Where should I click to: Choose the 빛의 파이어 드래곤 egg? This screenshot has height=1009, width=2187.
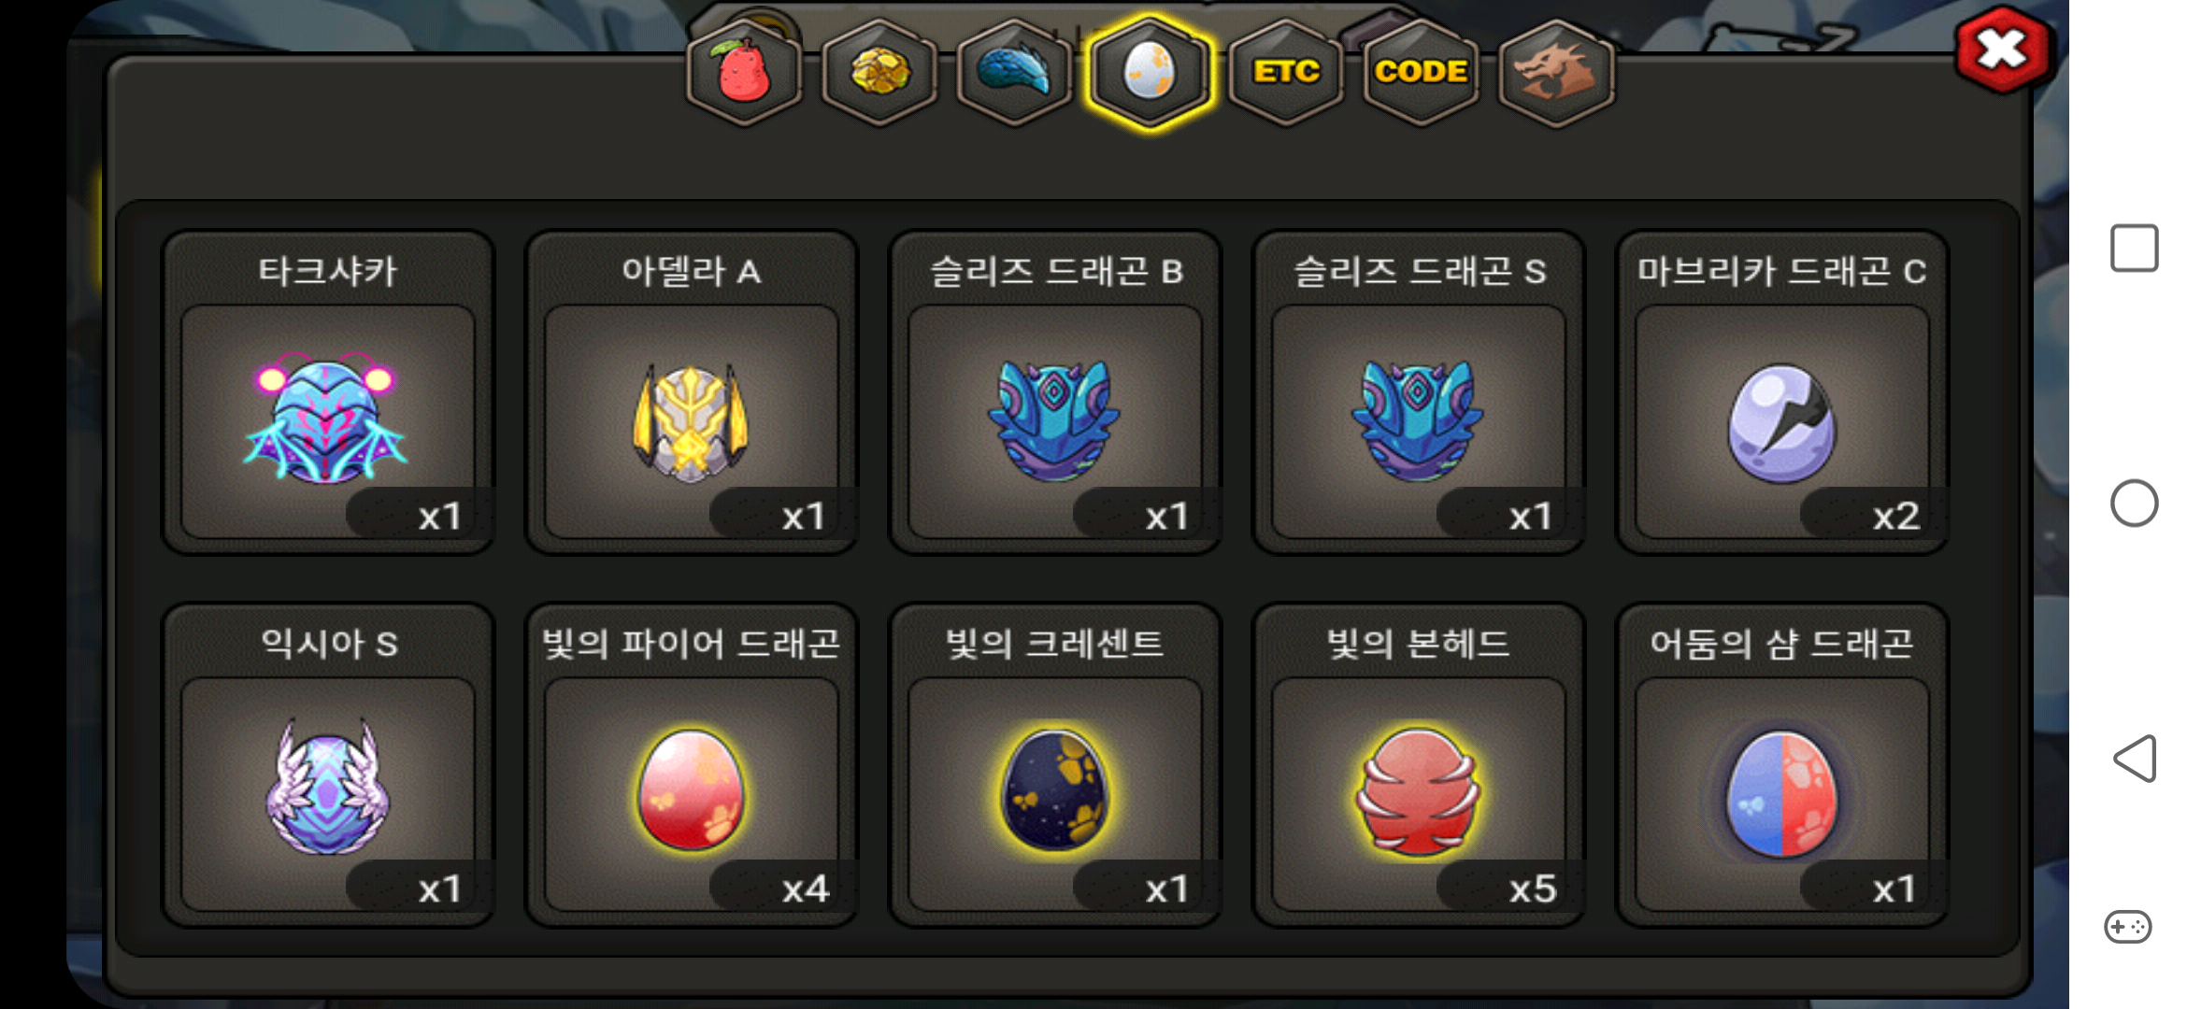[692, 765]
